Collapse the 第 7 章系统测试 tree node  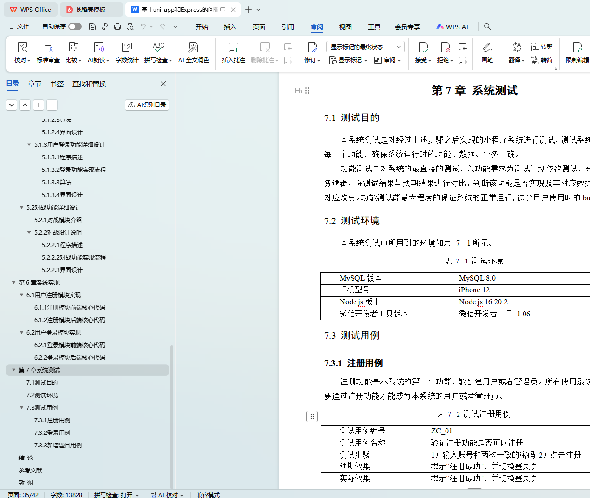(x=14, y=370)
